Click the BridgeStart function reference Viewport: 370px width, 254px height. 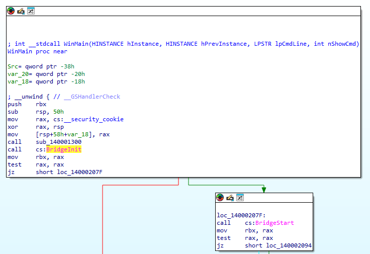274,223
